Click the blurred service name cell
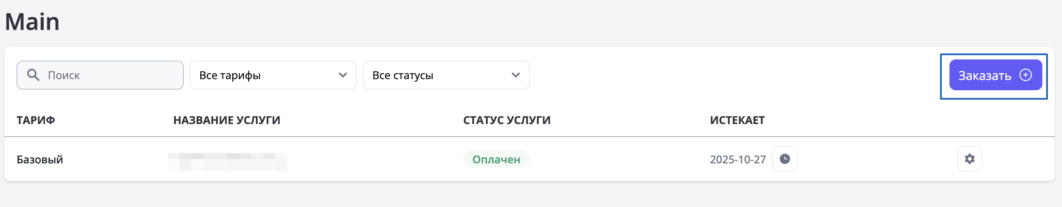This screenshot has height=207, width=1062. tap(228, 162)
